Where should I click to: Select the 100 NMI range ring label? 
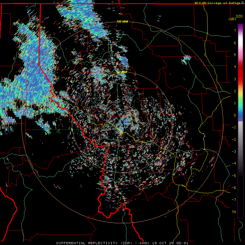click(x=122, y=22)
